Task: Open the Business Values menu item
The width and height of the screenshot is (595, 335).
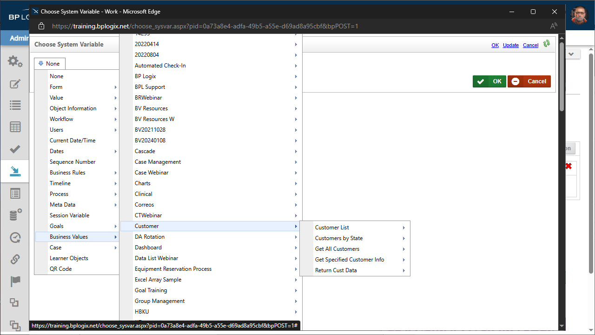Action: tap(77, 237)
